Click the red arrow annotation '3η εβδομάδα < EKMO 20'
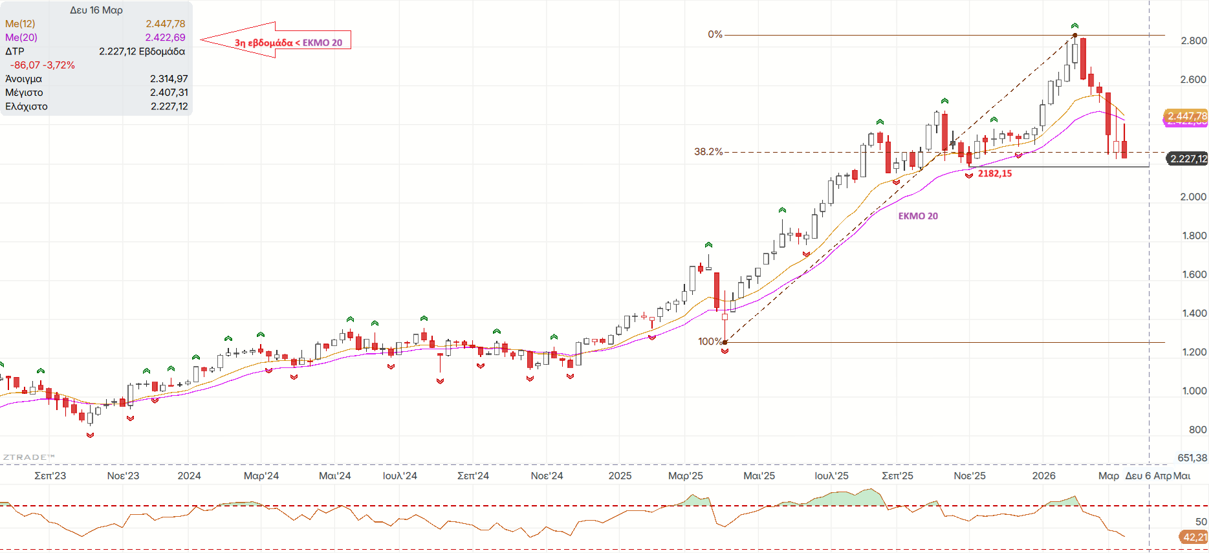Screen dimensions: 1209x553 pos(277,42)
